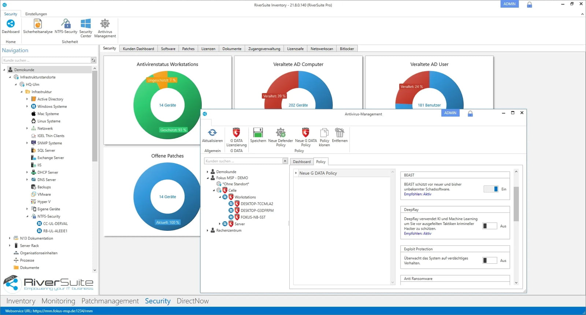This screenshot has height=315, width=586.
Task: Collapse the ribbon with the chevron
Action: click(x=582, y=14)
